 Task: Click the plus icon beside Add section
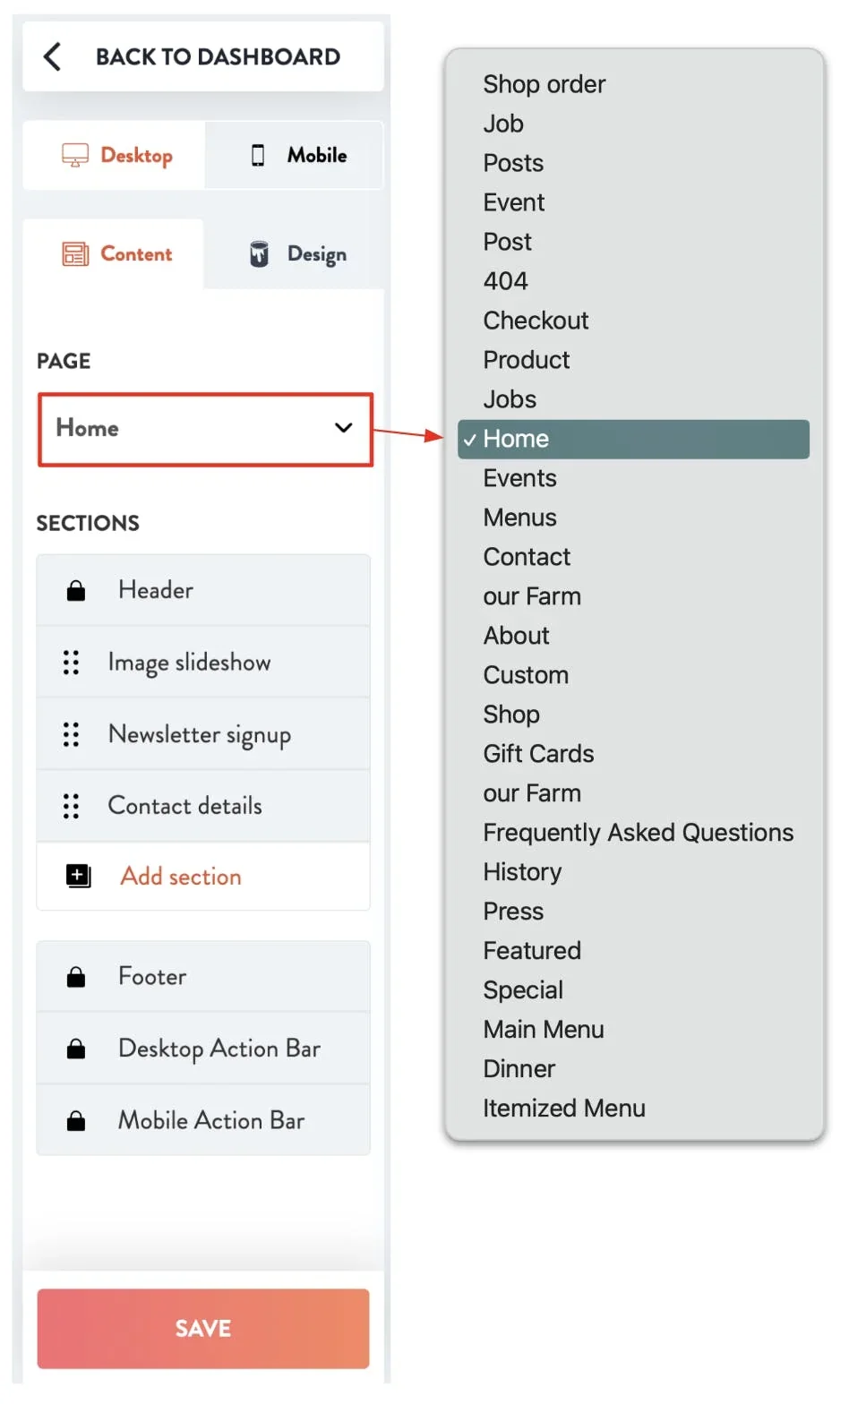coord(79,876)
